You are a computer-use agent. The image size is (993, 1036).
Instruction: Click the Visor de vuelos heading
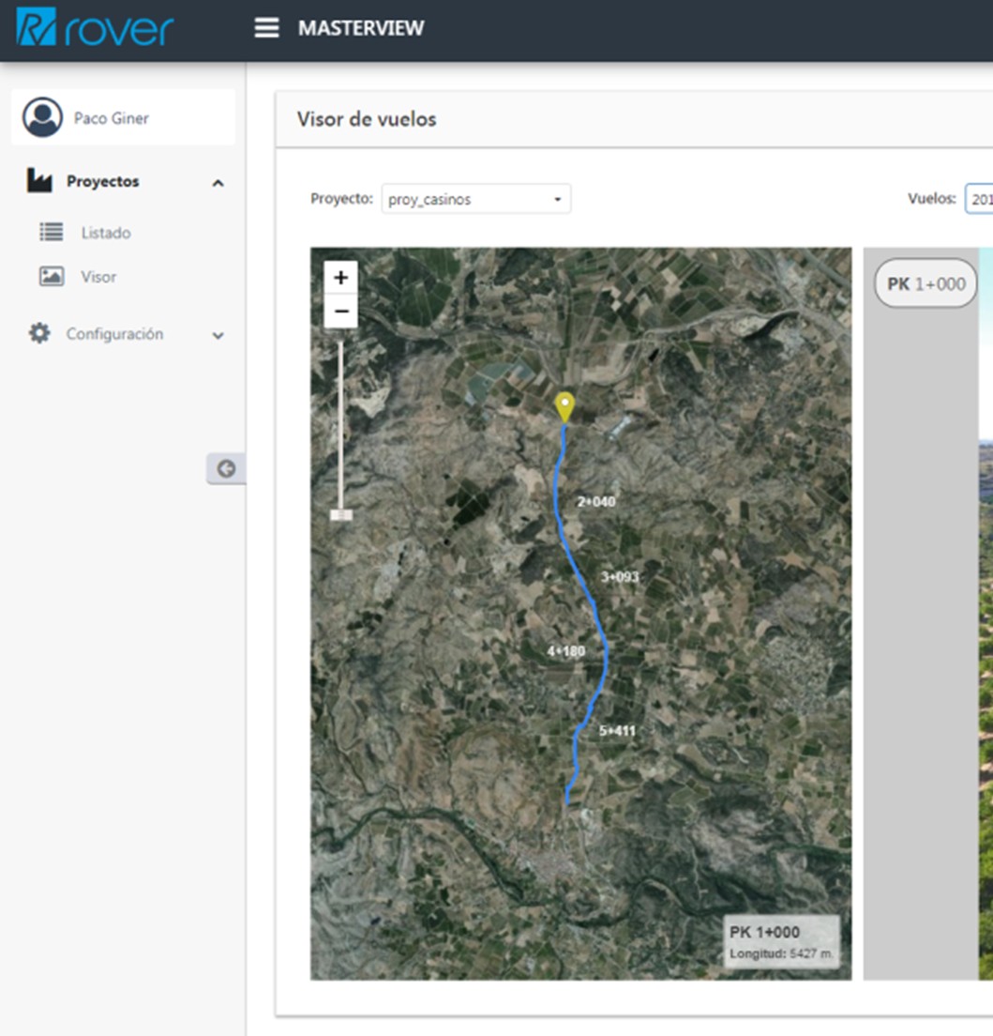pyautogui.click(x=367, y=119)
